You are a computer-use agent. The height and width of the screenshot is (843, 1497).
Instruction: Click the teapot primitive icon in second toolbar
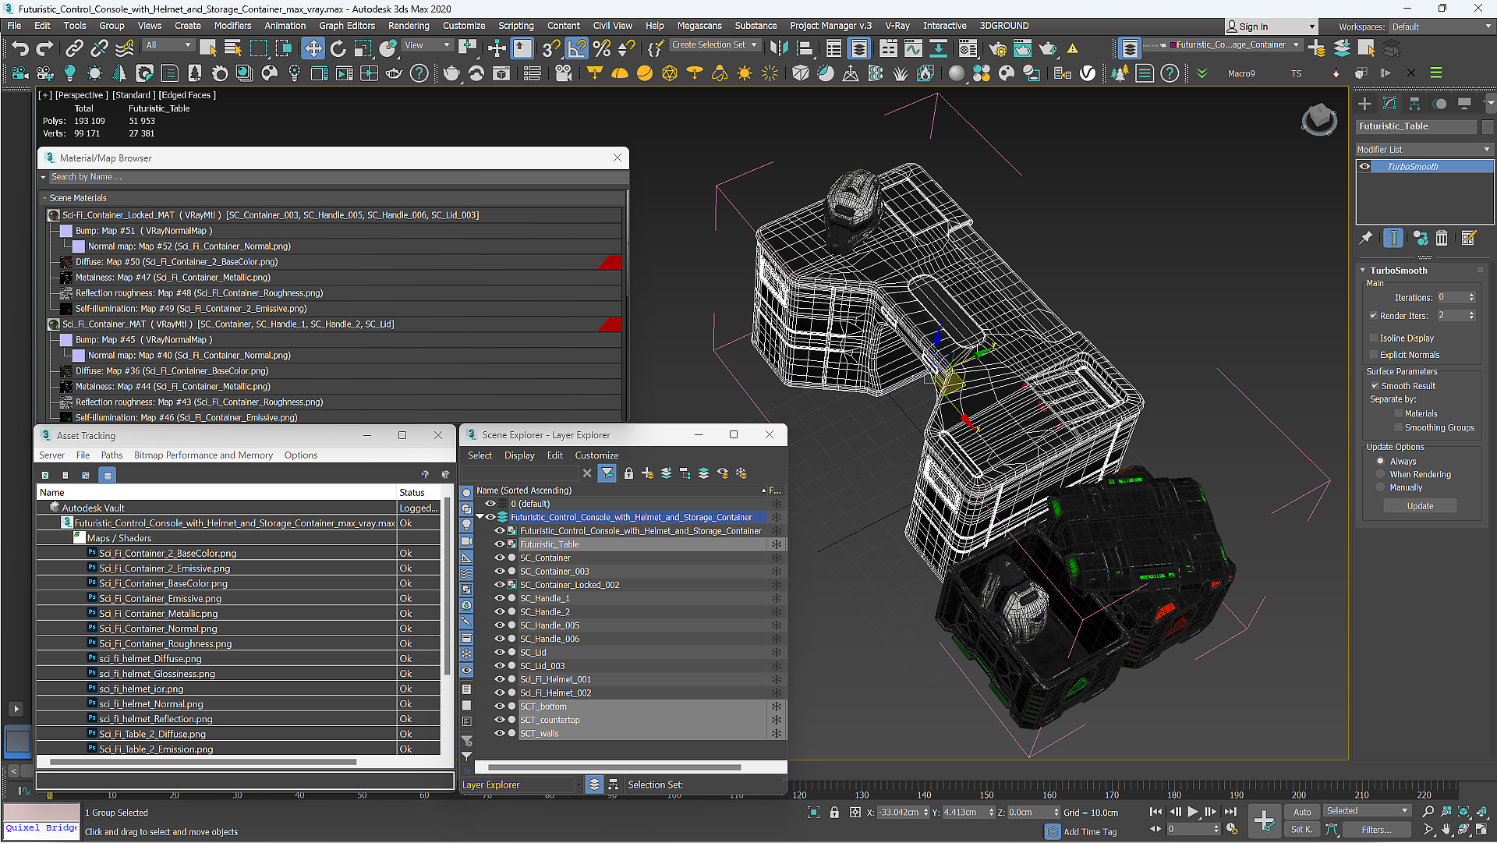451,73
